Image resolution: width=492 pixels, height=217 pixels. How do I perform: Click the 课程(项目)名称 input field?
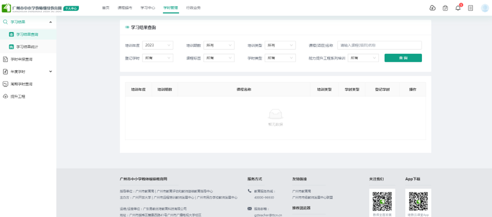pos(380,45)
